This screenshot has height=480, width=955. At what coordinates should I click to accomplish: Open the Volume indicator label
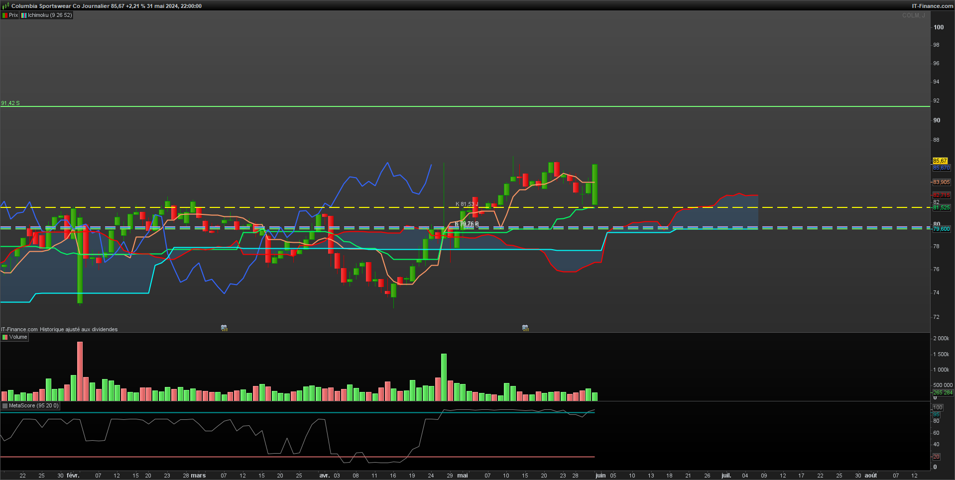(x=18, y=337)
